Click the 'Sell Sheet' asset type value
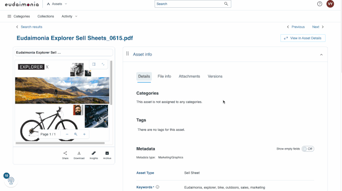This screenshot has height=191, width=342. 192,173
